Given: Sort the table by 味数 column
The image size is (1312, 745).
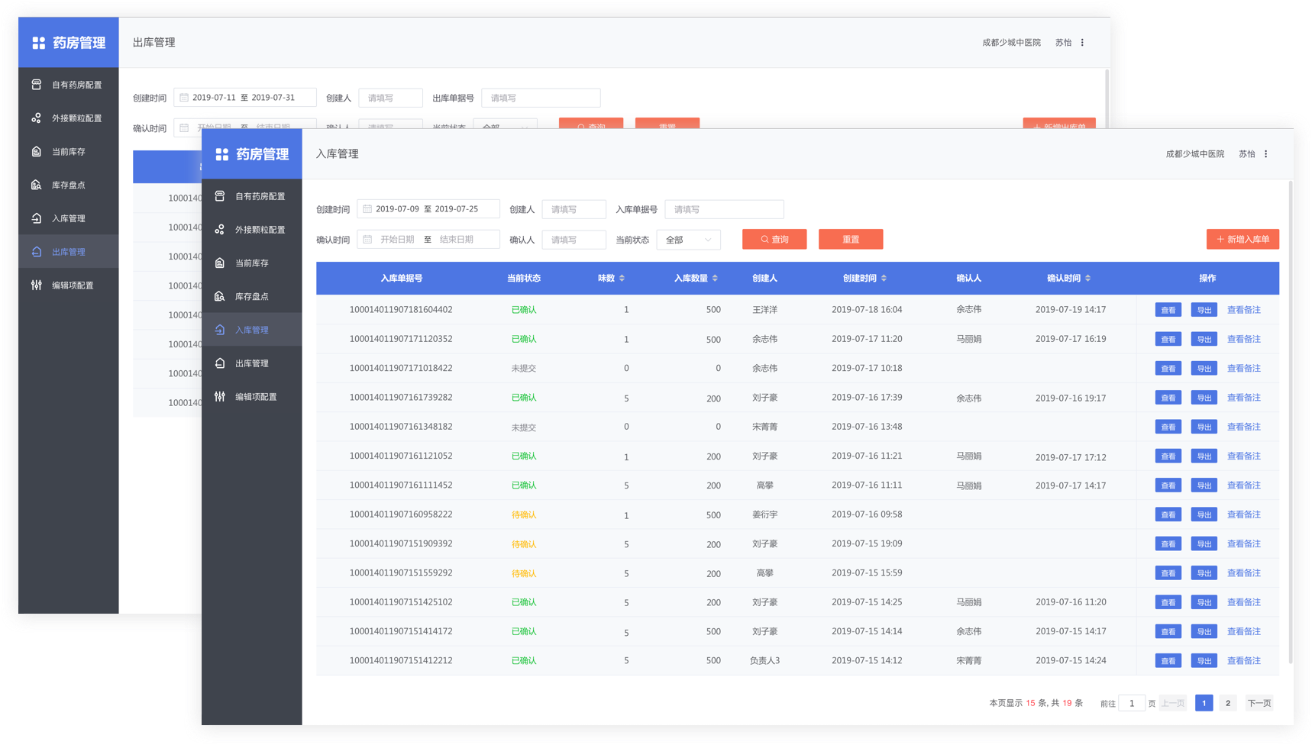Looking at the screenshot, I should 622,279.
